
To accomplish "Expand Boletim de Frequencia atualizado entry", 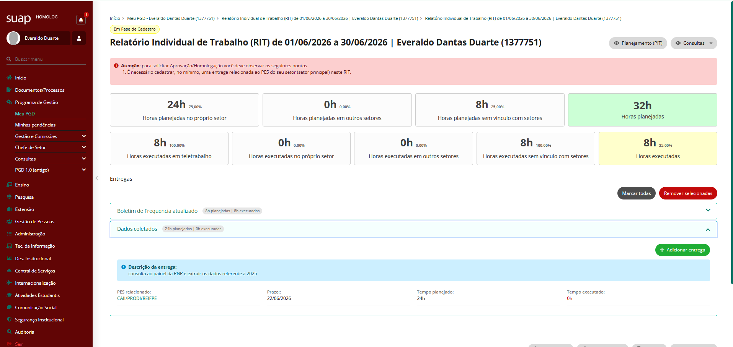I will 708,211.
